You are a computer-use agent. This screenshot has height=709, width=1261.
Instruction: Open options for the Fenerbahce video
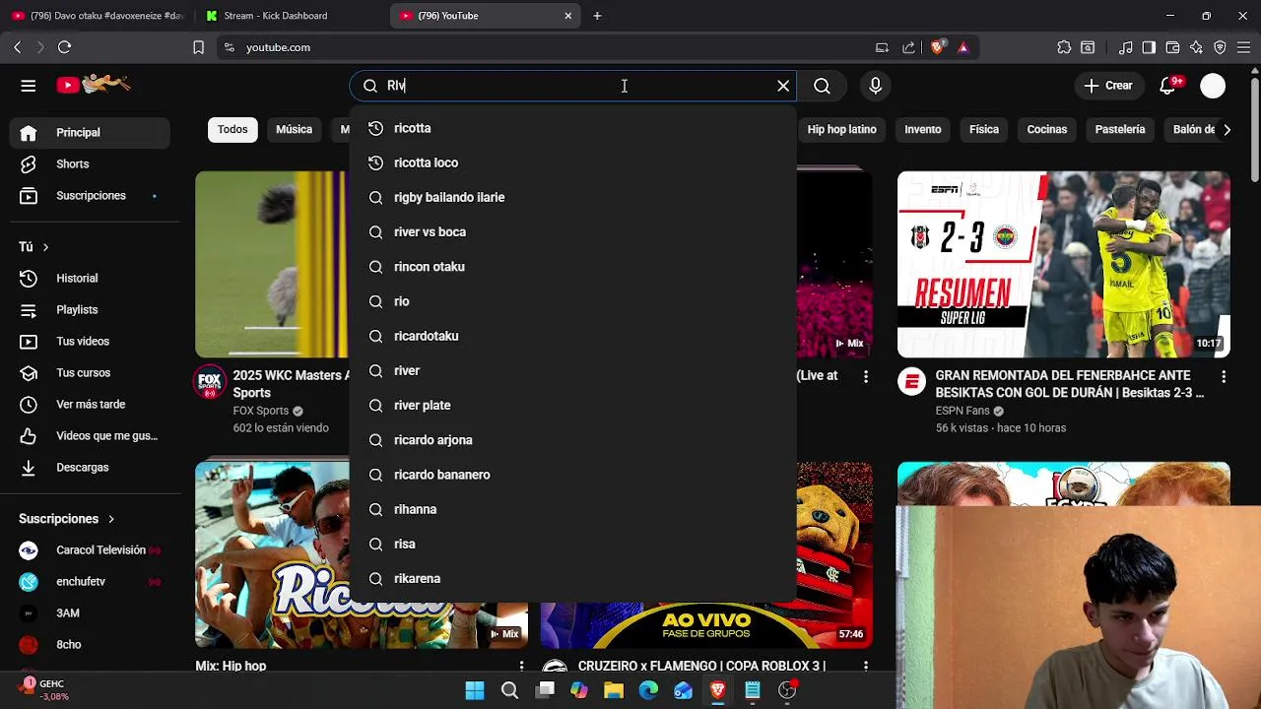click(1224, 377)
